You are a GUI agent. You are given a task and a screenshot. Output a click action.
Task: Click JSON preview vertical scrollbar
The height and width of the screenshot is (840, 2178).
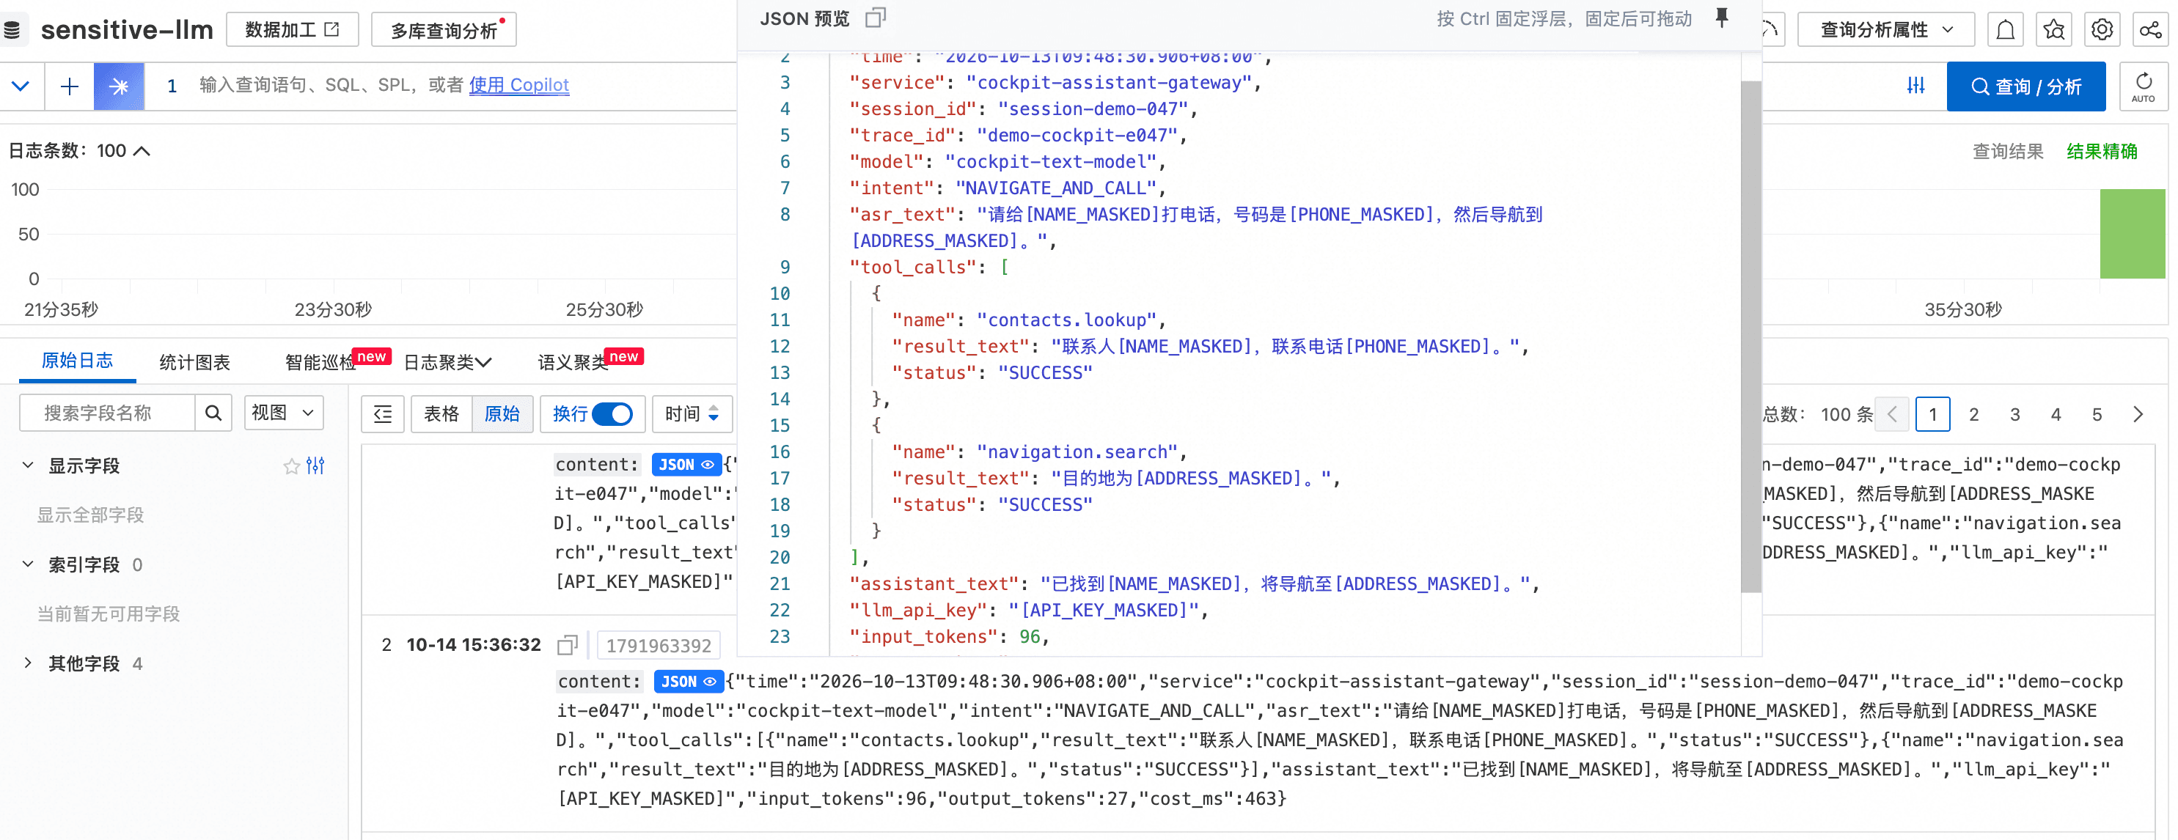[x=1751, y=336]
